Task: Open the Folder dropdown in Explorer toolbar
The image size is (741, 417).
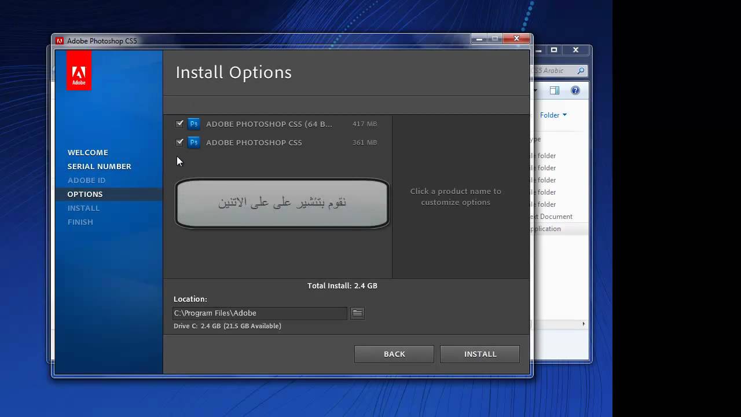Action: (553, 115)
